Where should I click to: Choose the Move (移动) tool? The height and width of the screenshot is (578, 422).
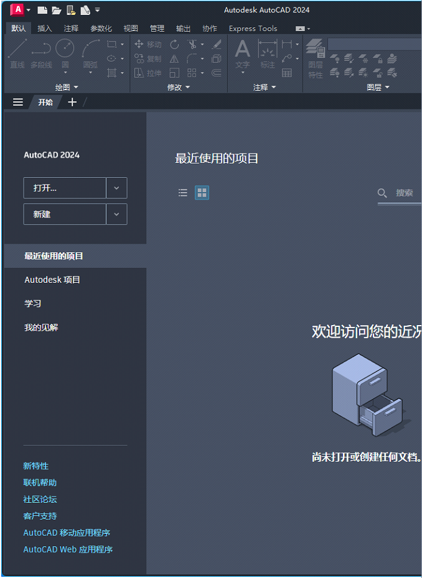coord(148,44)
